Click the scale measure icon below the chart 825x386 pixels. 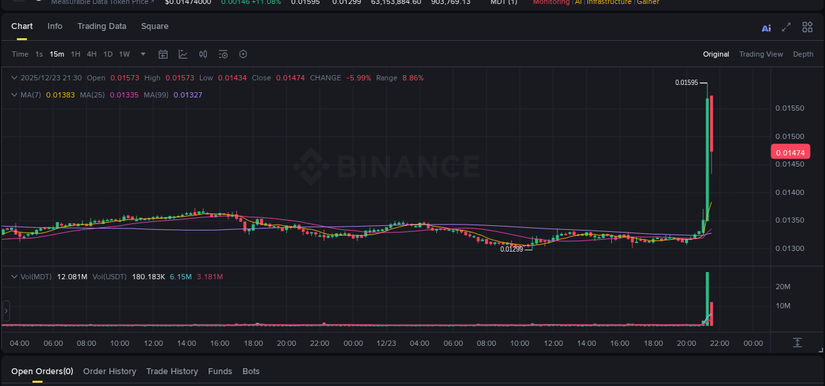click(x=798, y=343)
